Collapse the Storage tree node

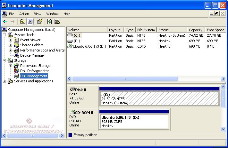pyautogui.click(x=4, y=60)
